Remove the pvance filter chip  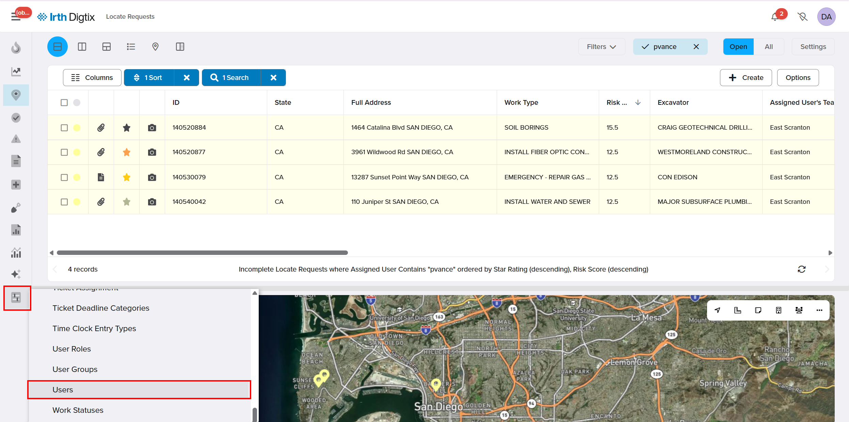696,47
